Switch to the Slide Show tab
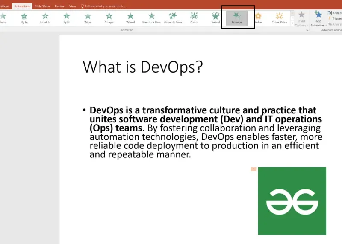Screen dimensions: 342x244 tap(42, 6)
